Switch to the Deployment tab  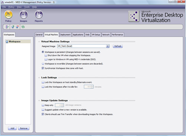[65, 35]
